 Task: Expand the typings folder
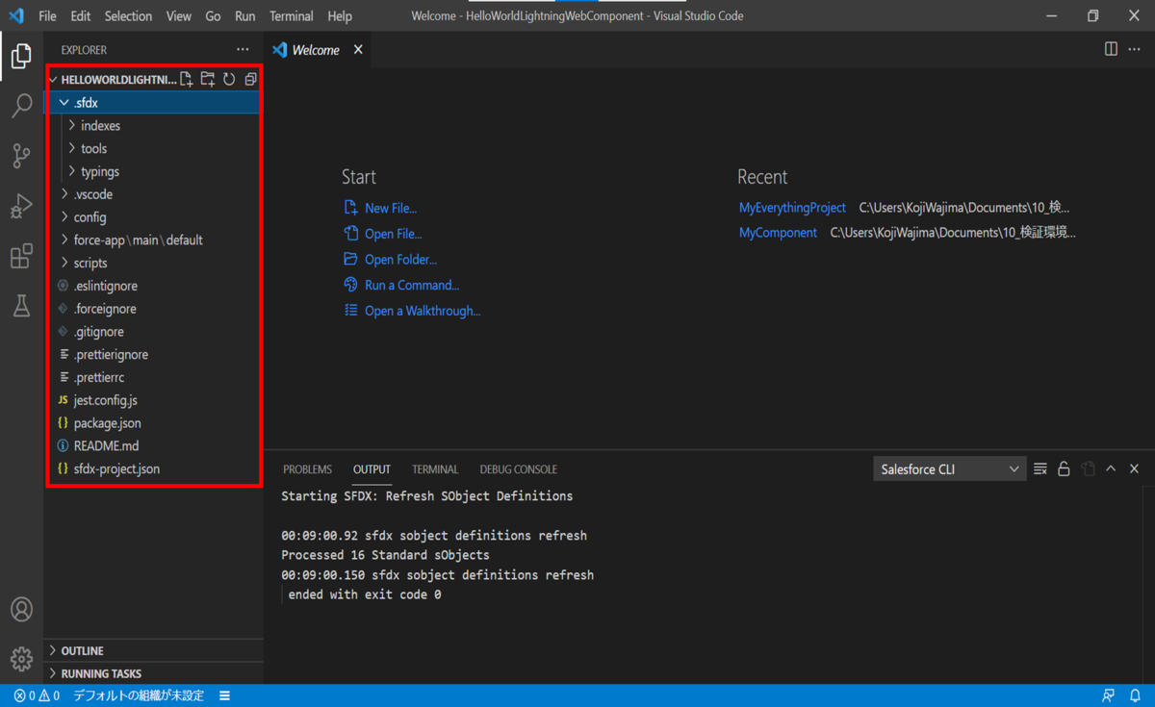click(153, 171)
